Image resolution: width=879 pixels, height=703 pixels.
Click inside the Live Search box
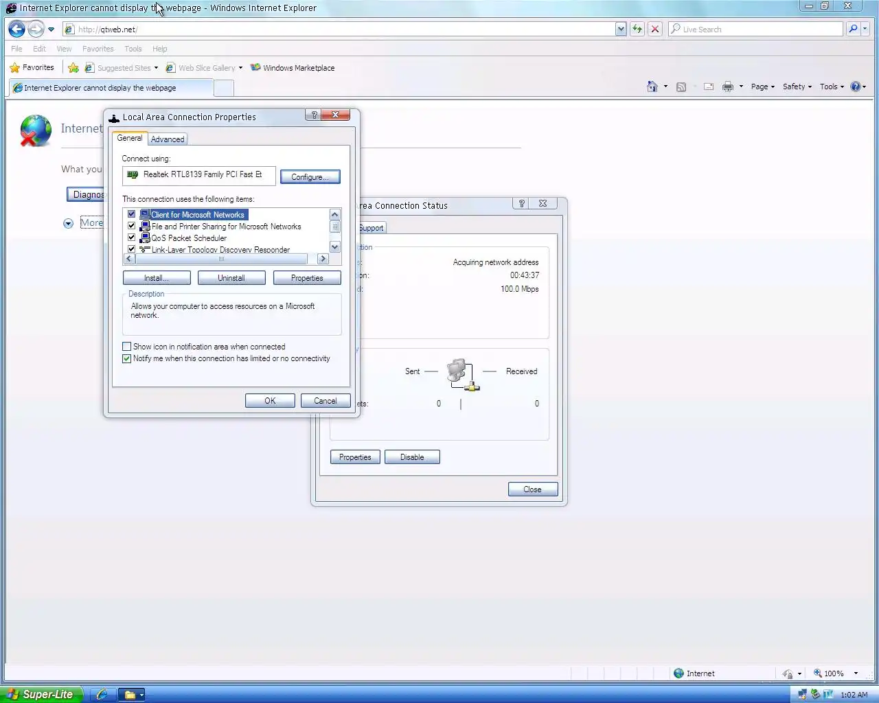click(755, 29)
